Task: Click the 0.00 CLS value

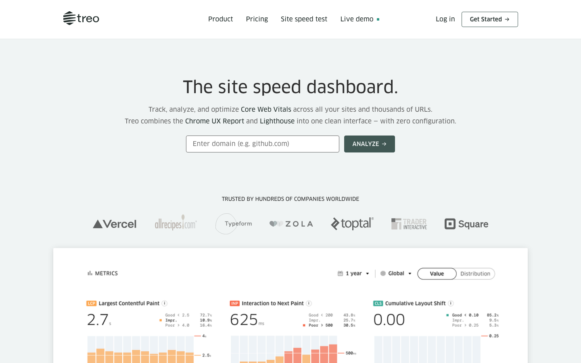Action: coord(389,319)
